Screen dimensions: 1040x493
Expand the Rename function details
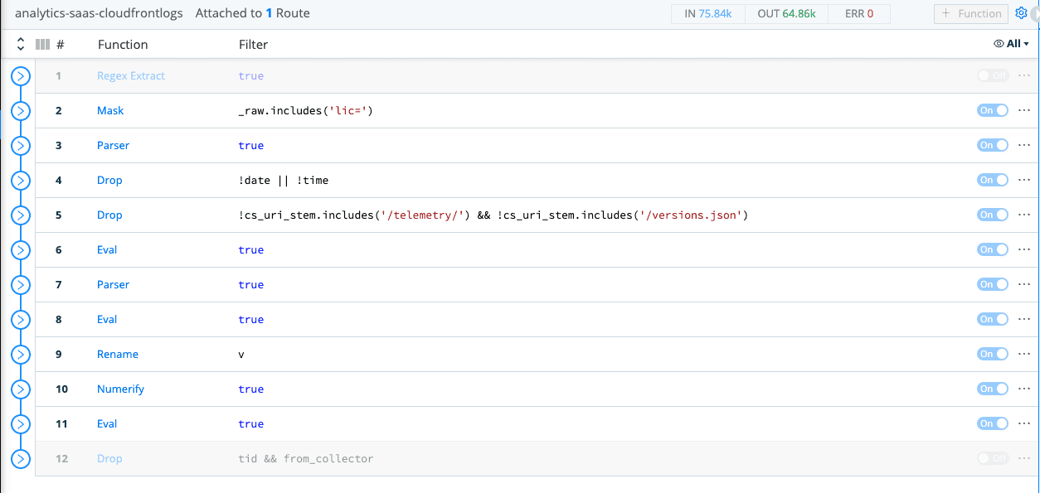click(21, 355)
